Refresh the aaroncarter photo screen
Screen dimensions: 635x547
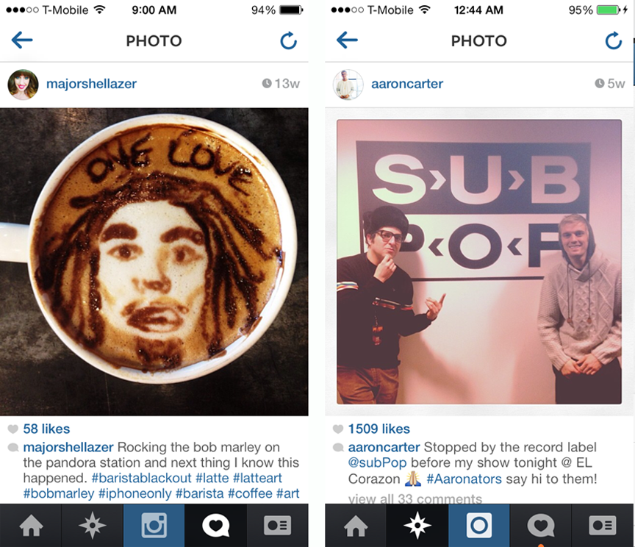click(614, 40)
